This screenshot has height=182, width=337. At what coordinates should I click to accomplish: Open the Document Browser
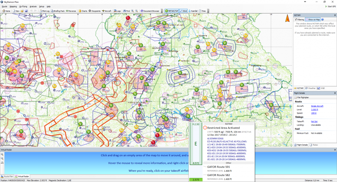(x=150, y=11)
